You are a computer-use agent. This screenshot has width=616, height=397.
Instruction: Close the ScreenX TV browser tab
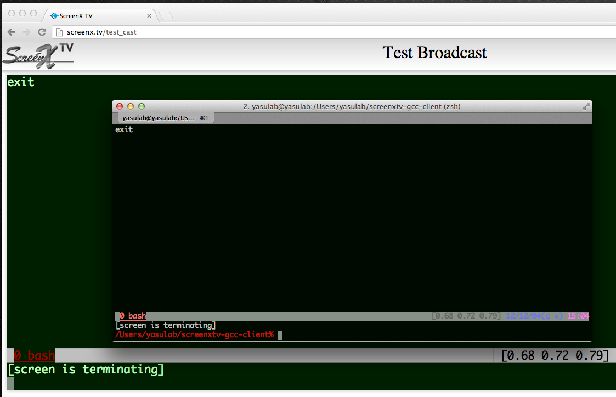[x=149, y=16]
